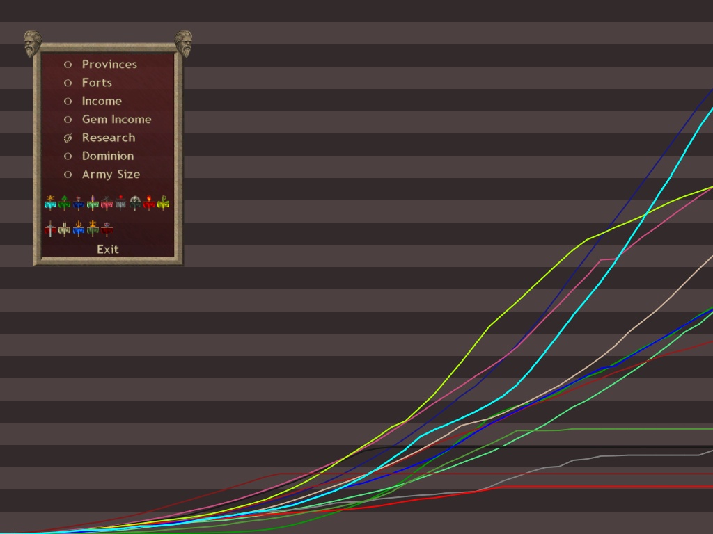The image size is (713, 534).
Task: Toggle the skull-topped dark flag
Action: [135, 203]
